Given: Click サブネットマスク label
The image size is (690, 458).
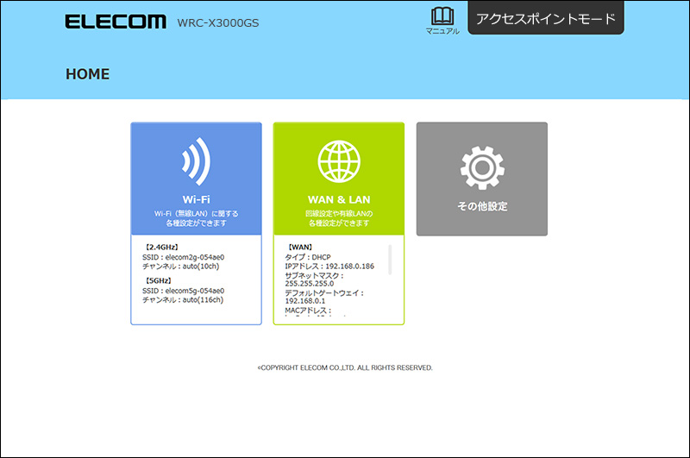Looking at the screenshot, I should click(314, 275).
